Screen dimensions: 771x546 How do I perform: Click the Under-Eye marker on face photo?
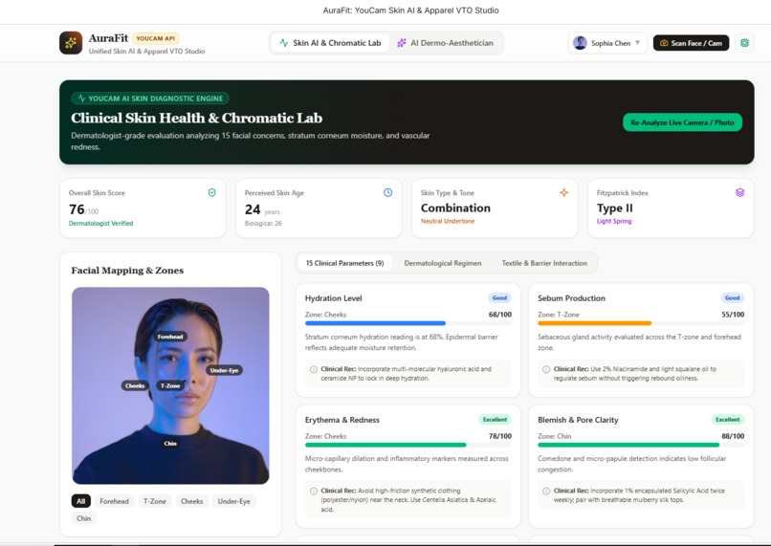point(224,370)
